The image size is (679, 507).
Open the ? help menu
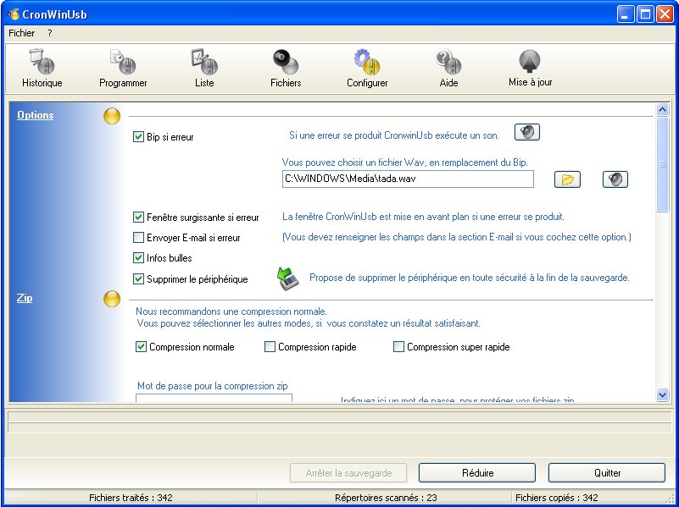(50, 33)
